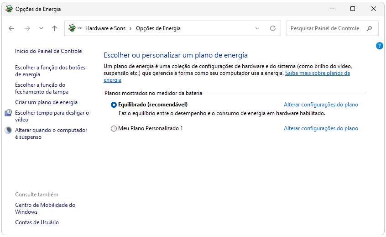Go up one level arrow
Viewport: 386px width, 237px height.
55,28
